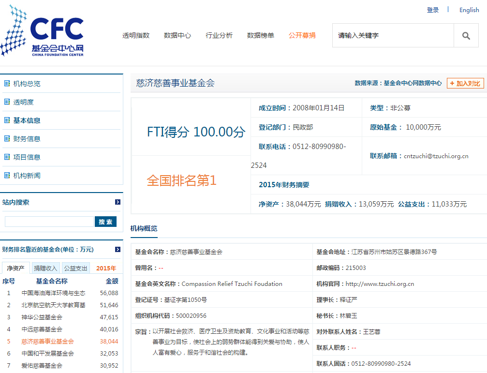Image resolution: width=487 pixels, height=373 pixels.
Task: Open 机构总览 in sidebar
Action: [27, 84]
